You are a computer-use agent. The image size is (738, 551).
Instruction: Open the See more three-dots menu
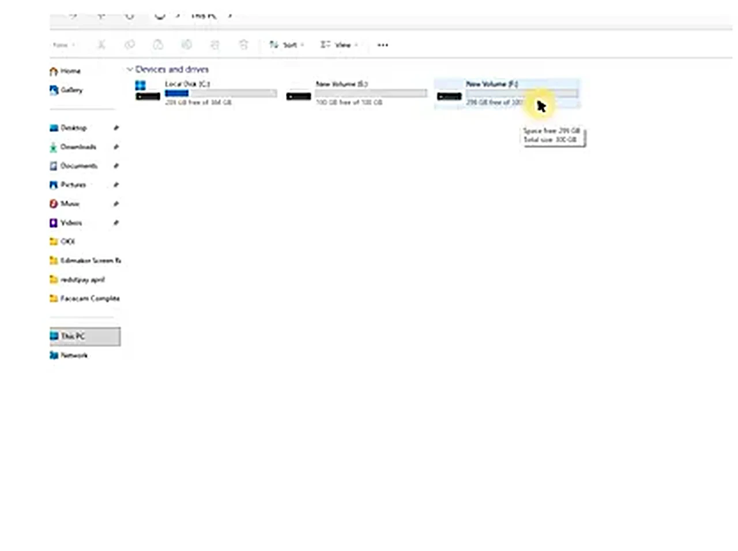[383, 44]
